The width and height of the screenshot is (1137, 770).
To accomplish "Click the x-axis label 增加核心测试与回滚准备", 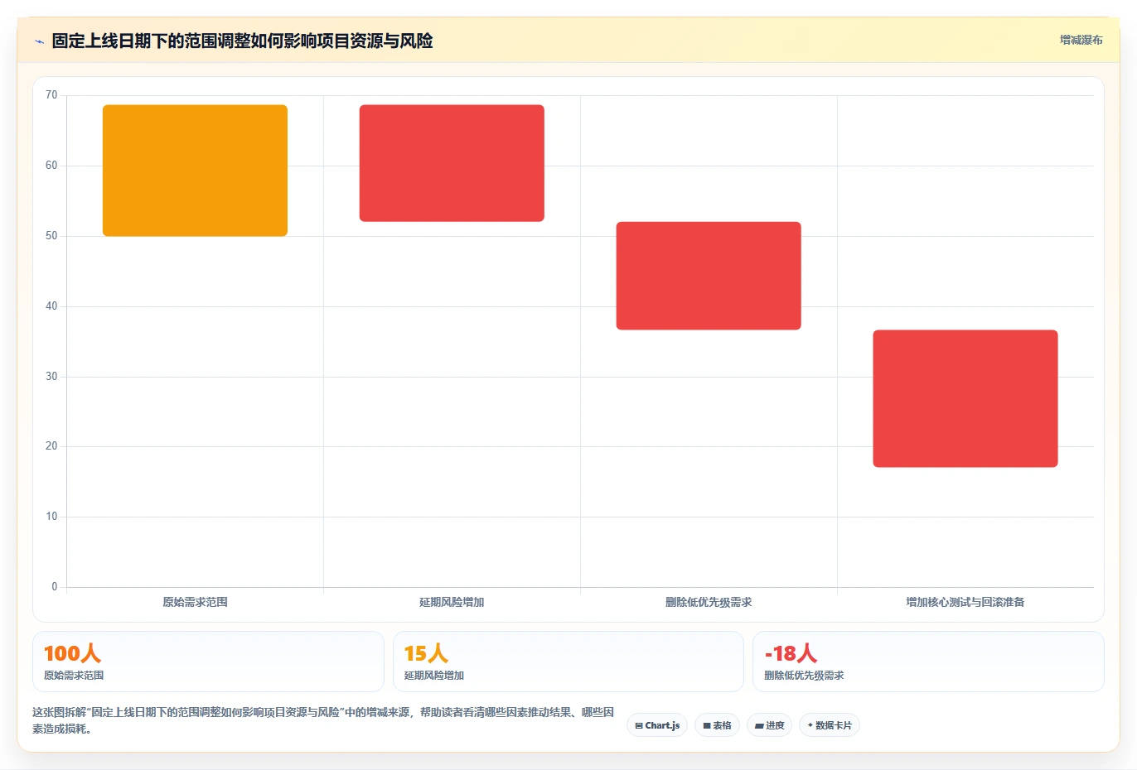I will (x=965, y=602).
